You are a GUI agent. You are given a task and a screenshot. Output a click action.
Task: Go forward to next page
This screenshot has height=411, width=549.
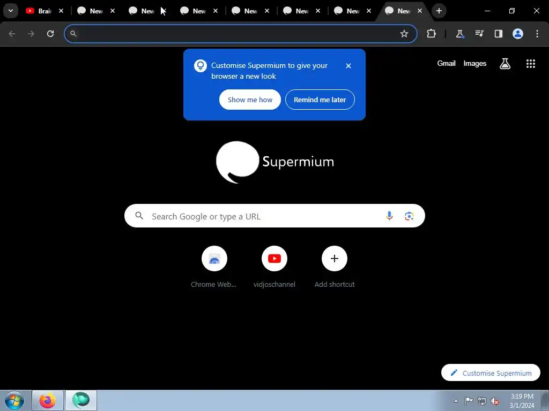tap(31, 34)
